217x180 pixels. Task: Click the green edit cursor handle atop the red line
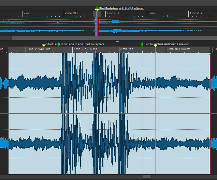point(210,54)
